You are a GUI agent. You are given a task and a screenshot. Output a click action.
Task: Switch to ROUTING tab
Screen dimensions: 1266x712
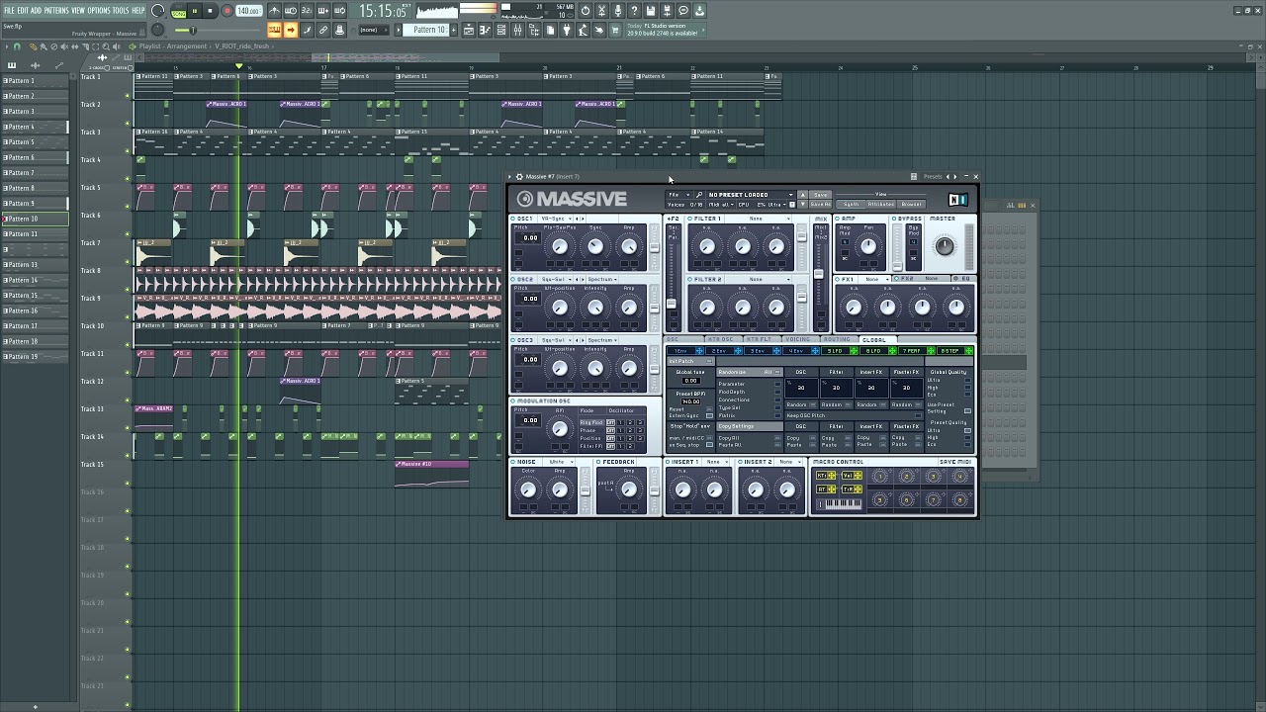(x=837, y=339)
